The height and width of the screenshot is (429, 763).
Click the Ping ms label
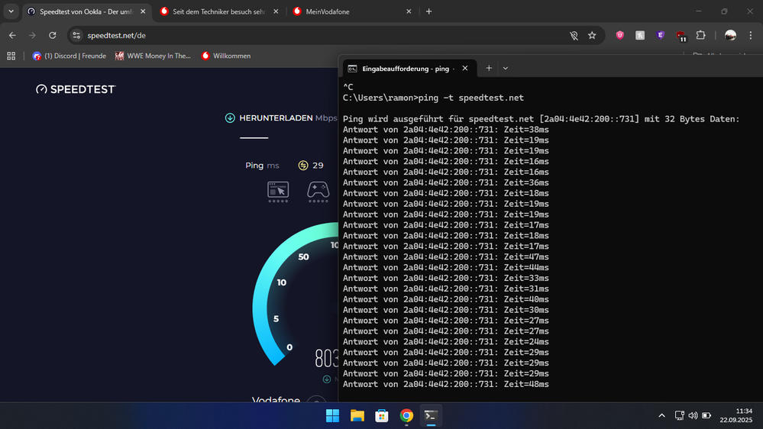tap(262, 166)
